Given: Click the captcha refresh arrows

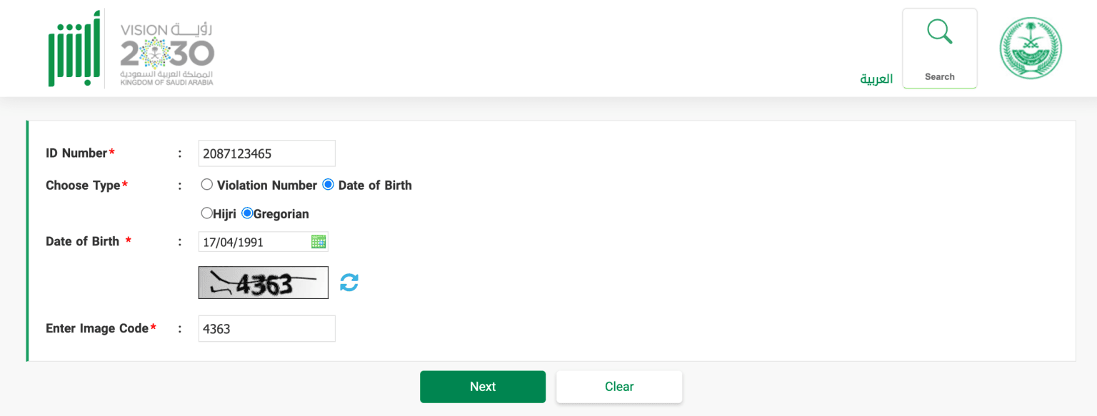Looking at the screenshot, I should click(x=349, y=282).
